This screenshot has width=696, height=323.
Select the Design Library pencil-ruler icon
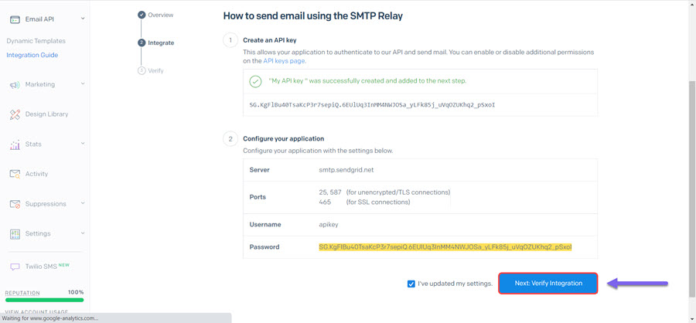click(15, 114)
